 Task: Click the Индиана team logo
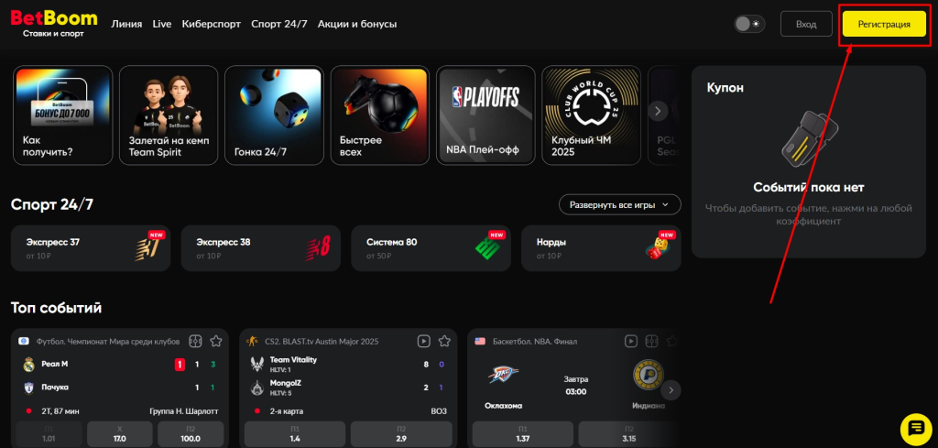coord(649,375)
